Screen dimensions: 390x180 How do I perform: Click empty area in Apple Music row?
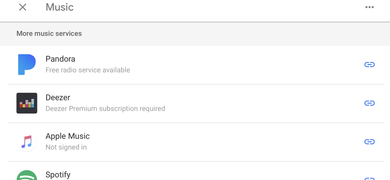pyautogui.click(x=224, y=142)
